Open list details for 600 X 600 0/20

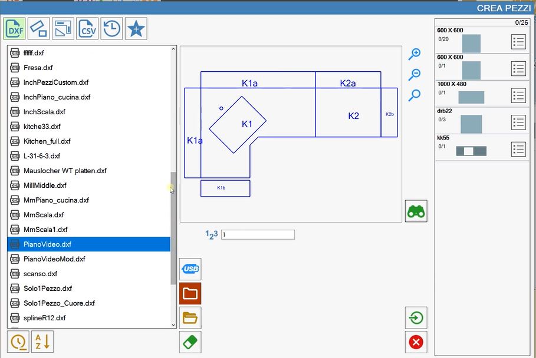pos(518,42)
